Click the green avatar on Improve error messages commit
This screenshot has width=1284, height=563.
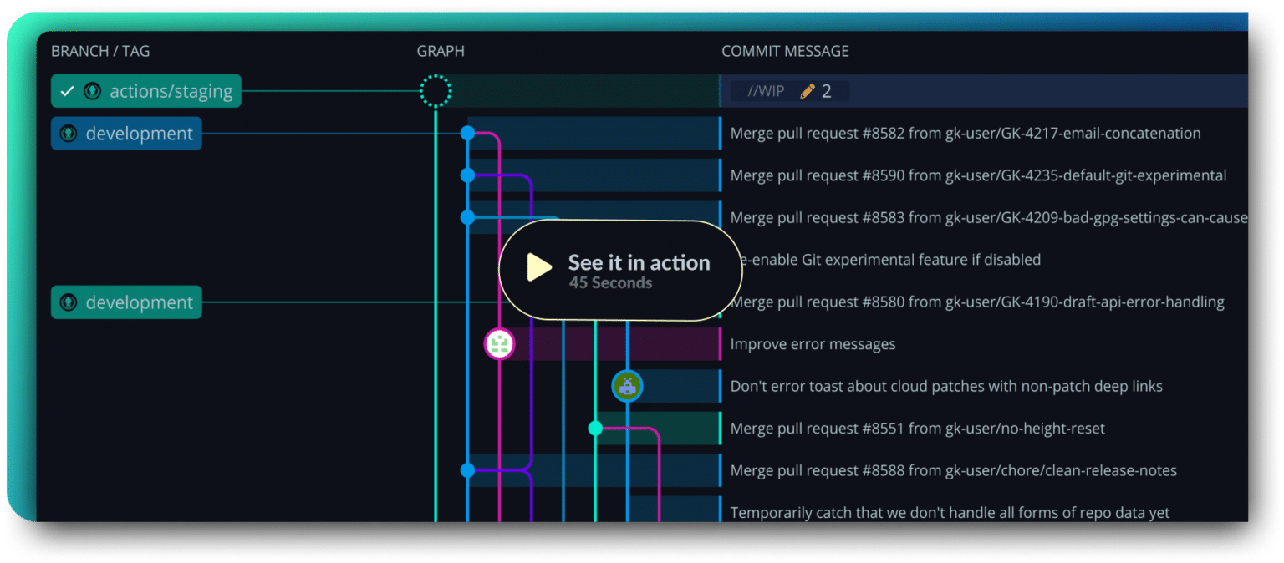499,343
